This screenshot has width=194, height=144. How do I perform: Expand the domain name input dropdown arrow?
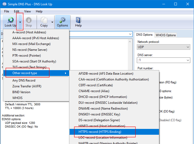point(130,34)
